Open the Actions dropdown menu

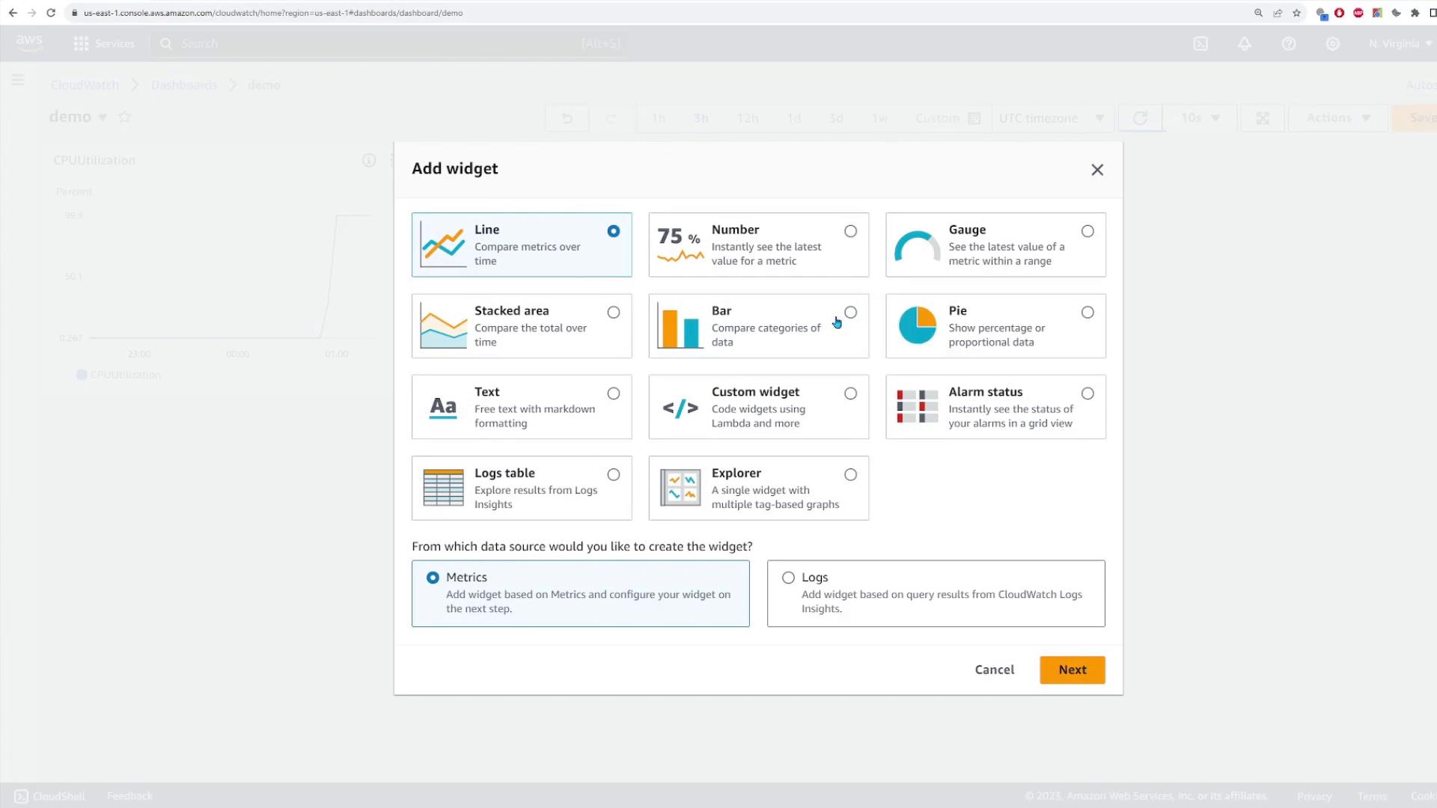(1338, 118)
